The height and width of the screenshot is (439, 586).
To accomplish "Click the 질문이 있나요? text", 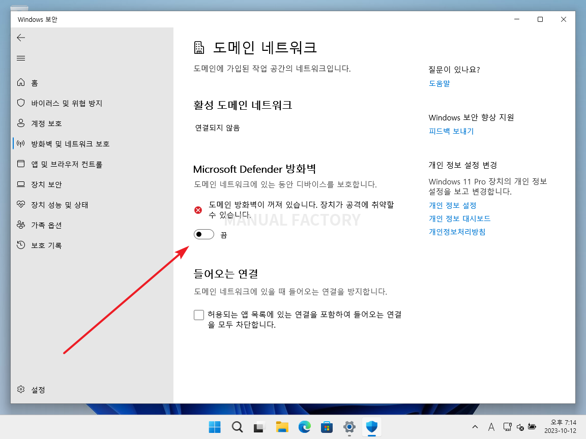I will pyautogui.click(x=454, y=70).
